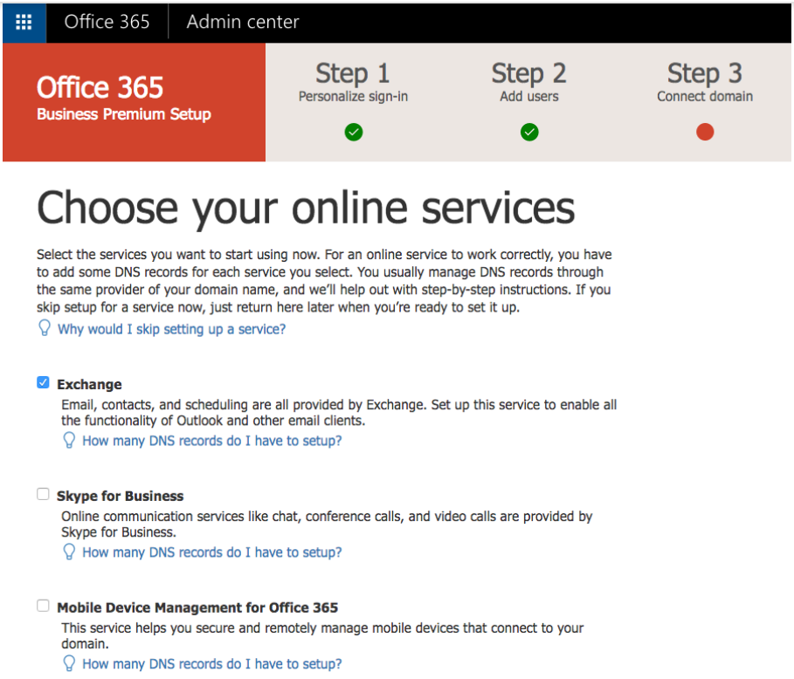Open Skype for Business DNS records link
Image resolution: width=794 pixels, height=679 pixels.
tap(212, 552)
